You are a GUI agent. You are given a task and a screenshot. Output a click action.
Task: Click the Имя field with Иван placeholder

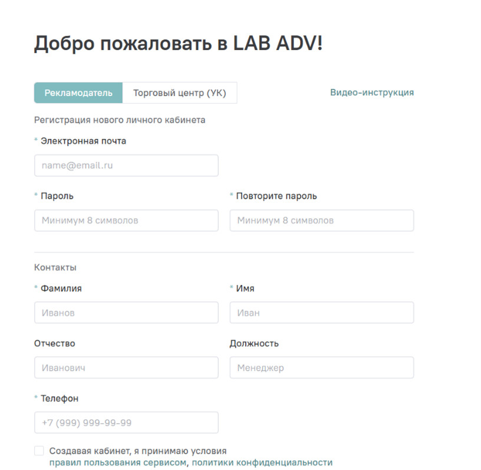coord(322,313)
